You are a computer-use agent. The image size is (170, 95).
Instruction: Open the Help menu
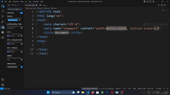[42, 2]
